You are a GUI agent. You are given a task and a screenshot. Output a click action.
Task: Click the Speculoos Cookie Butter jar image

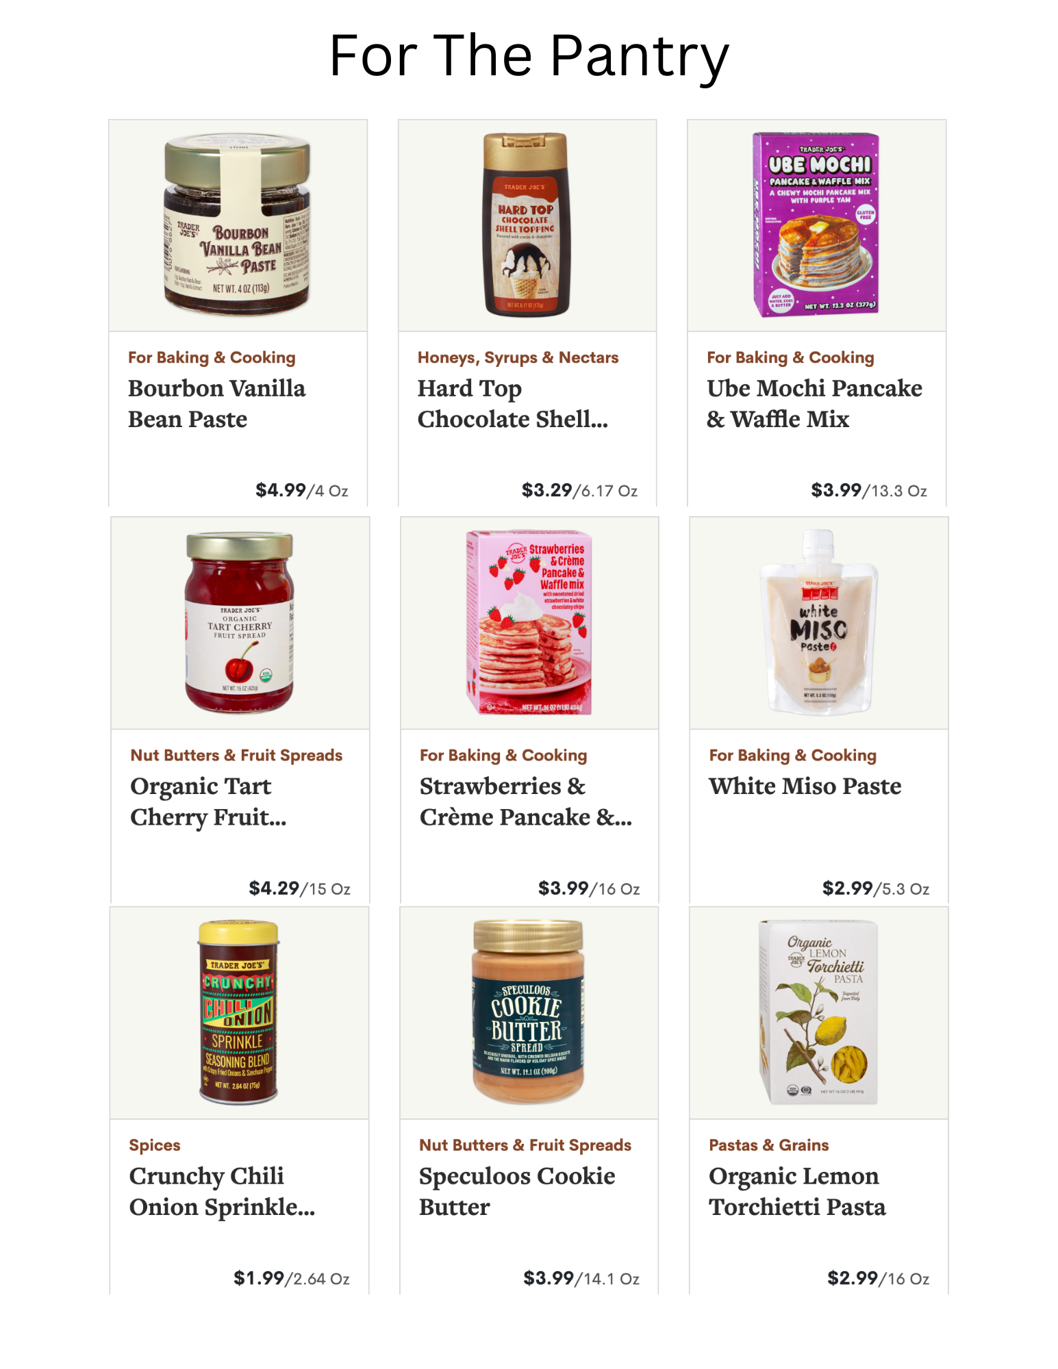coord(528,1012)
